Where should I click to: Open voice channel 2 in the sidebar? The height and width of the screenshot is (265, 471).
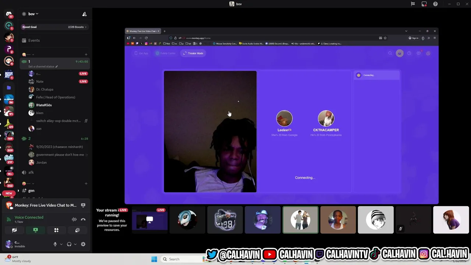(x=54, y=138)
